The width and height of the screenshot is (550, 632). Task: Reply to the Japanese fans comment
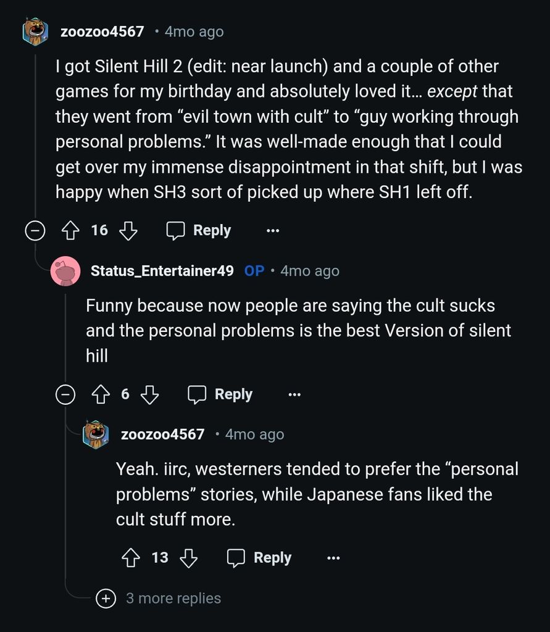click(x=259, y=558)
